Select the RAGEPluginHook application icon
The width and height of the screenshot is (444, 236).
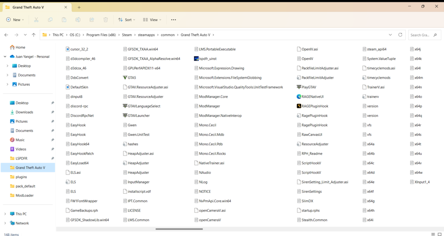pos(299,106)
